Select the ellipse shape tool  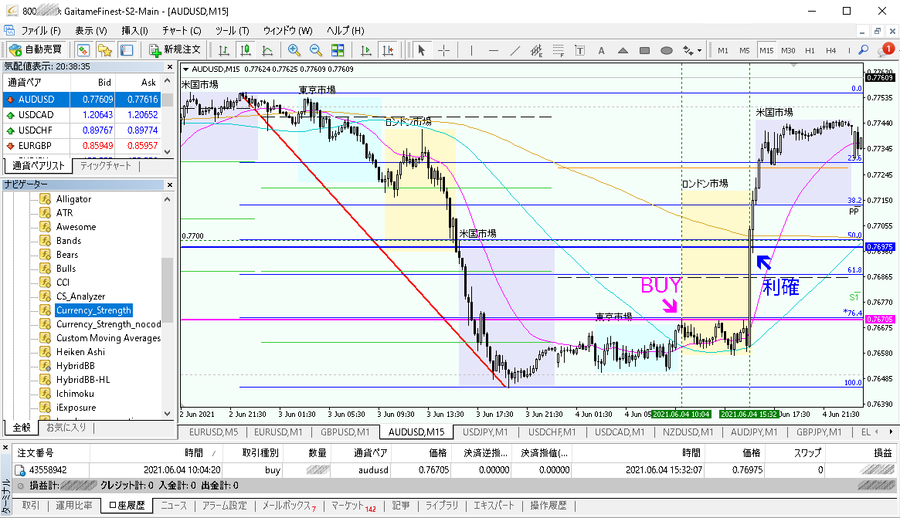click(667, 50)
